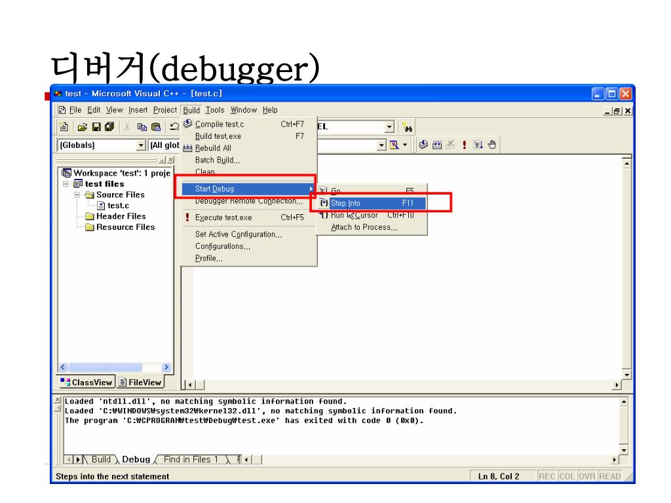Switch to the FileView tab
The width and height of the screenshot is (671, 503).
[140, 382]
